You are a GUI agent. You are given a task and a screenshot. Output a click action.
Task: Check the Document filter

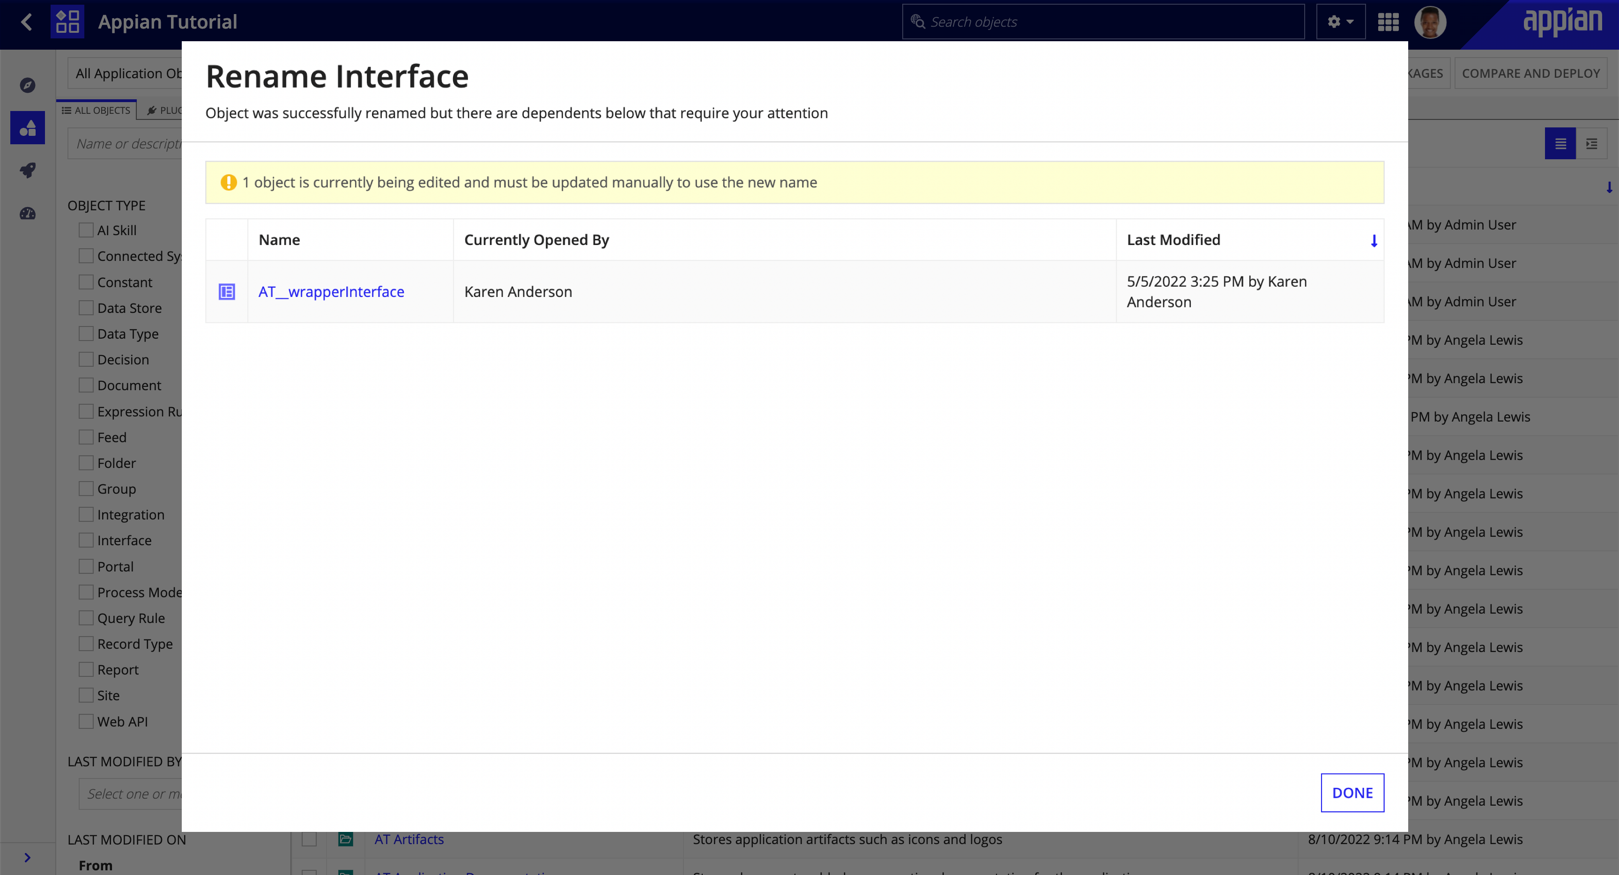pyautogui.click(x=86, y=386)
